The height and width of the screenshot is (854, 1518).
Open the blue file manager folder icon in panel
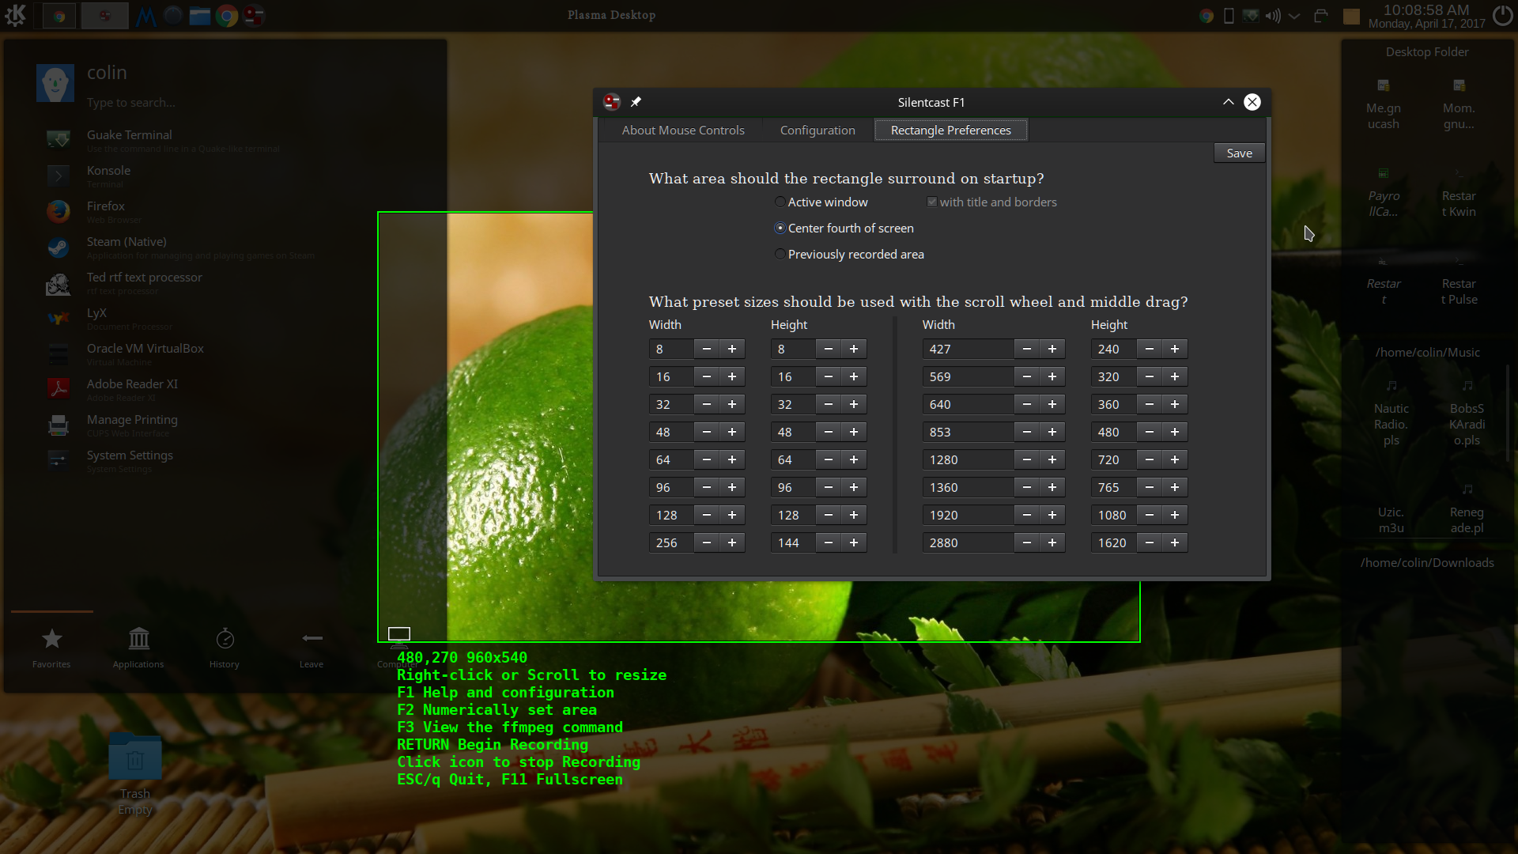click(200, 16)
